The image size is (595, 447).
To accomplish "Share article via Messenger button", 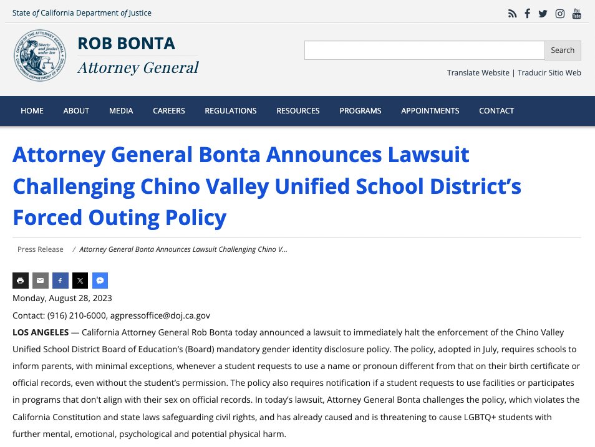I will pos(100,281).
